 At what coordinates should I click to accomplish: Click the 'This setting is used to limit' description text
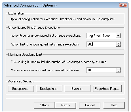pos(59,62)
